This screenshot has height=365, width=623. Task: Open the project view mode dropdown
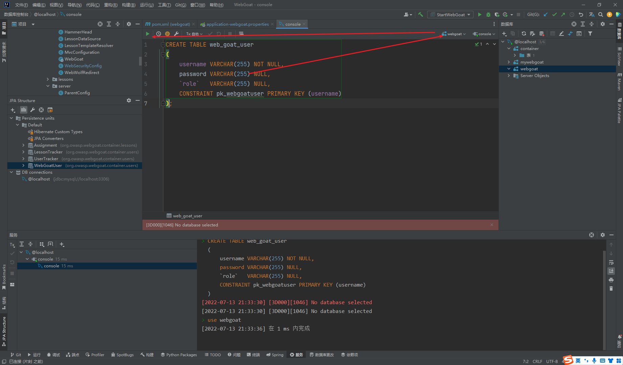click(x=33, y=24)
